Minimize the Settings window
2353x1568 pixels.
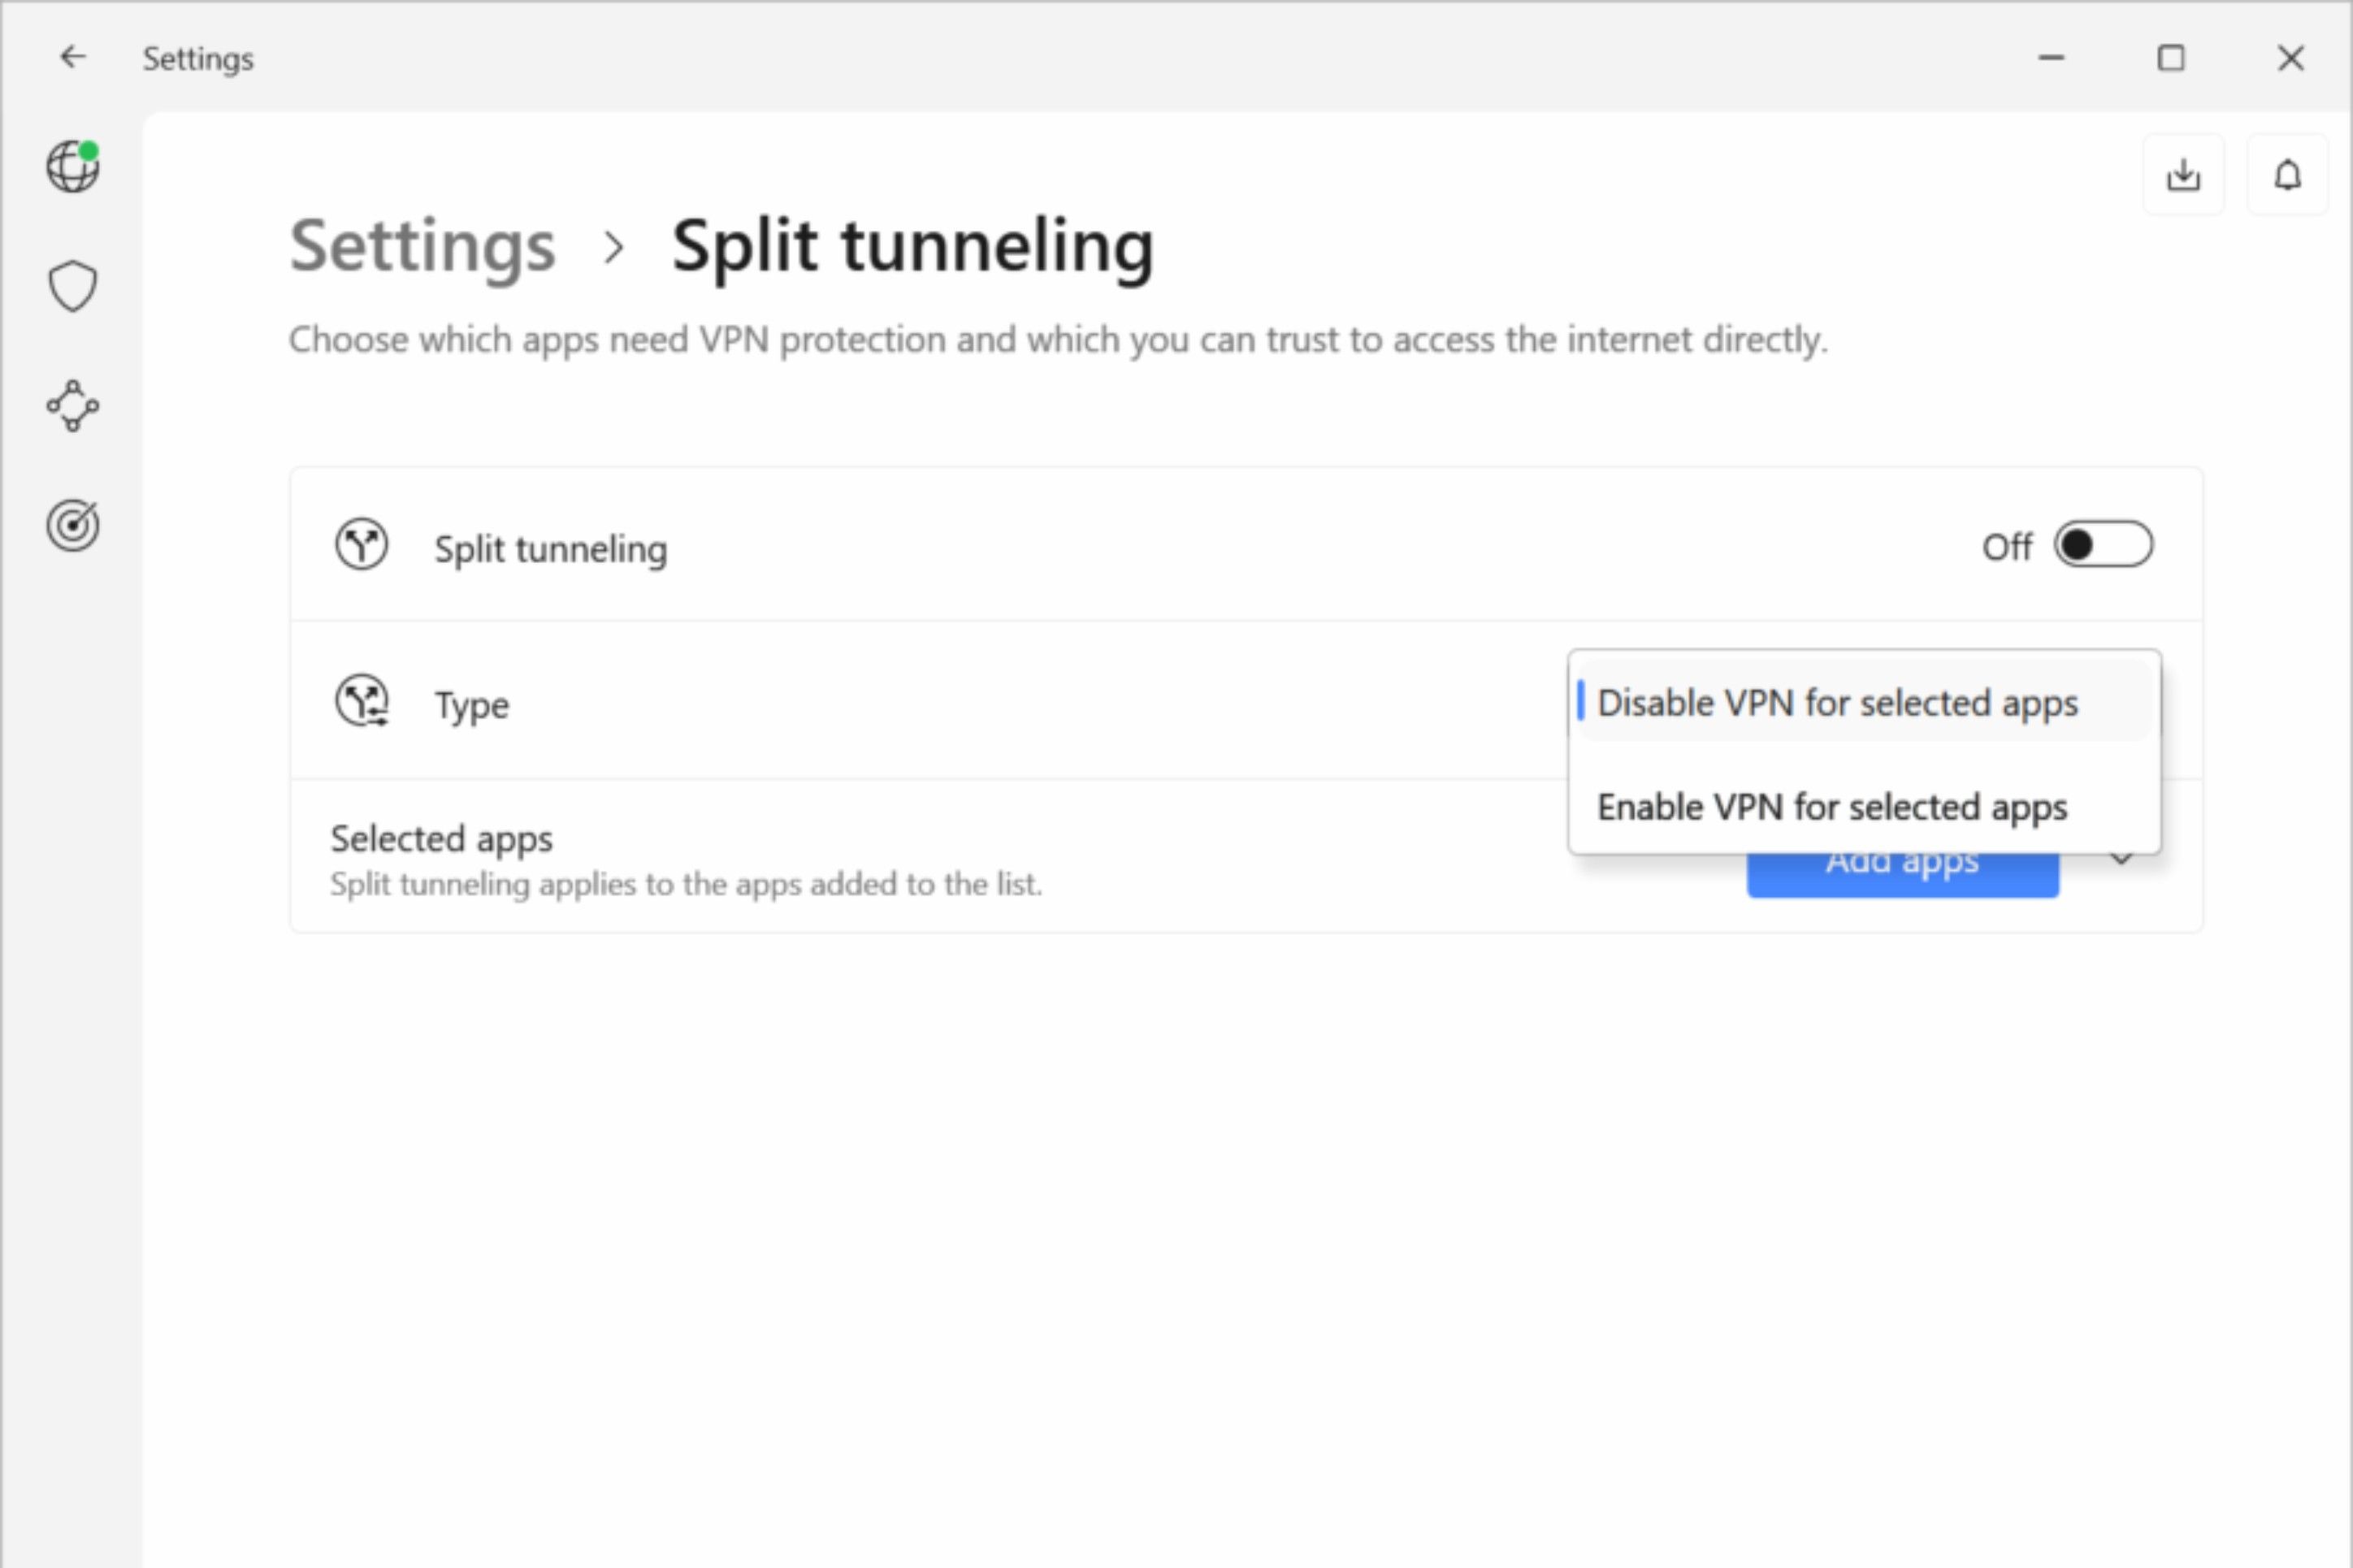(x=2051, y=58)
